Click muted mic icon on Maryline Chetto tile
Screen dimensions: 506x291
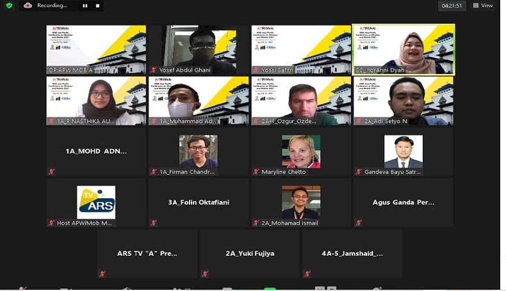256,171
